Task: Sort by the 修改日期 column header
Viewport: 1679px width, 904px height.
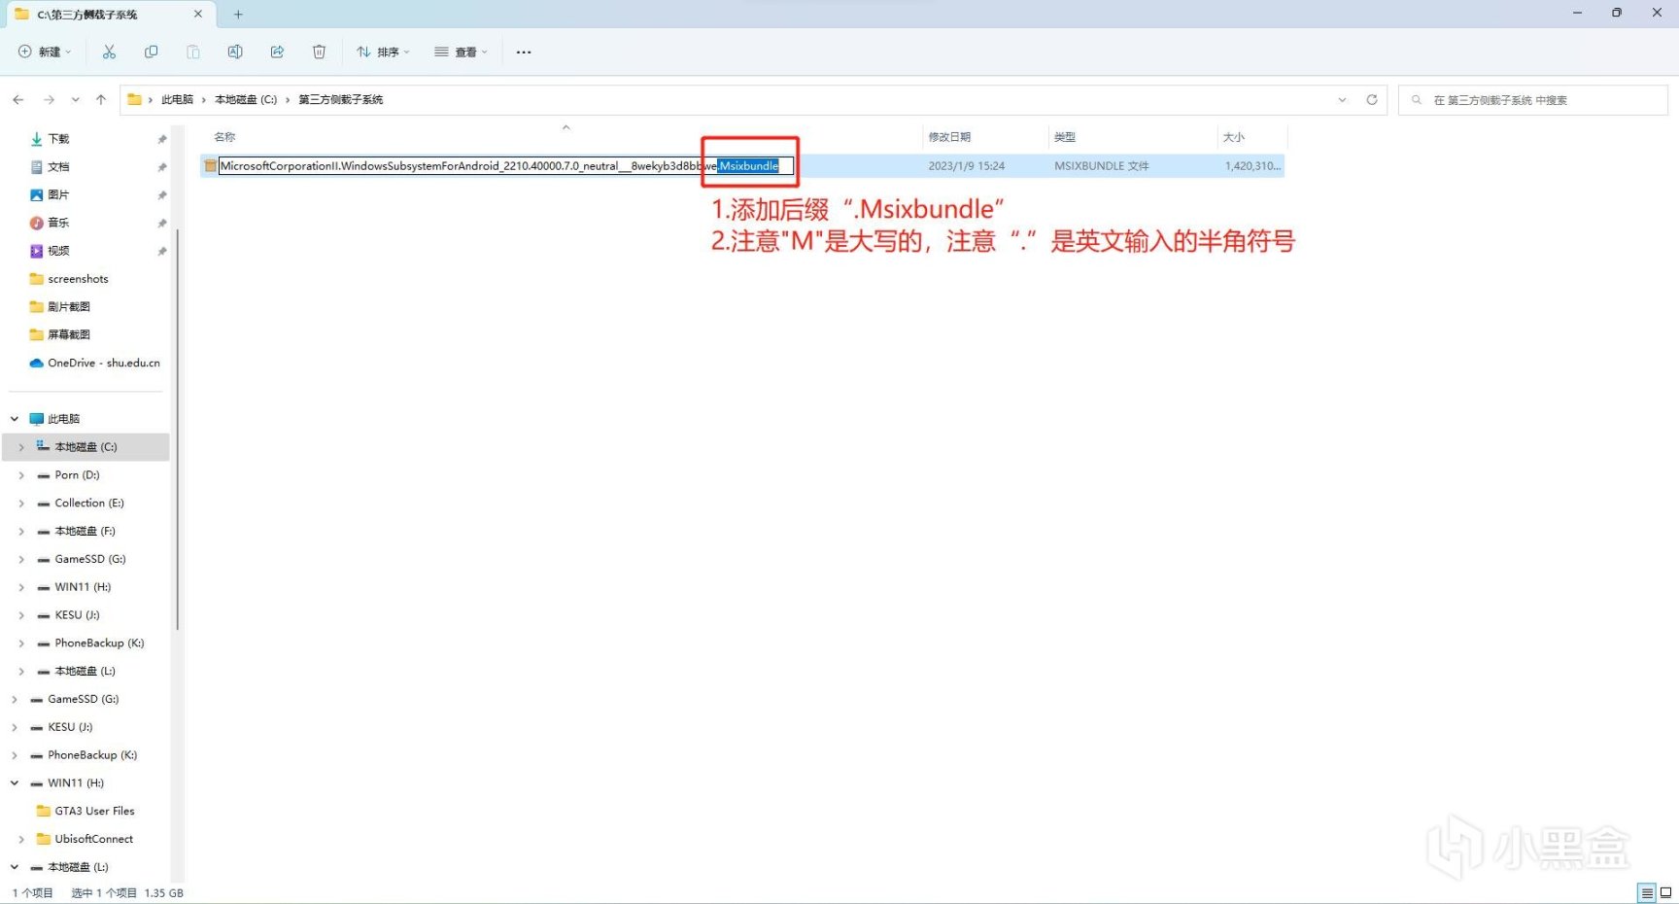Action: click(949, 137)
